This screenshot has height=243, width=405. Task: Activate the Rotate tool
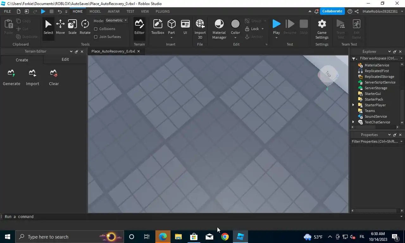pos(85,28)
